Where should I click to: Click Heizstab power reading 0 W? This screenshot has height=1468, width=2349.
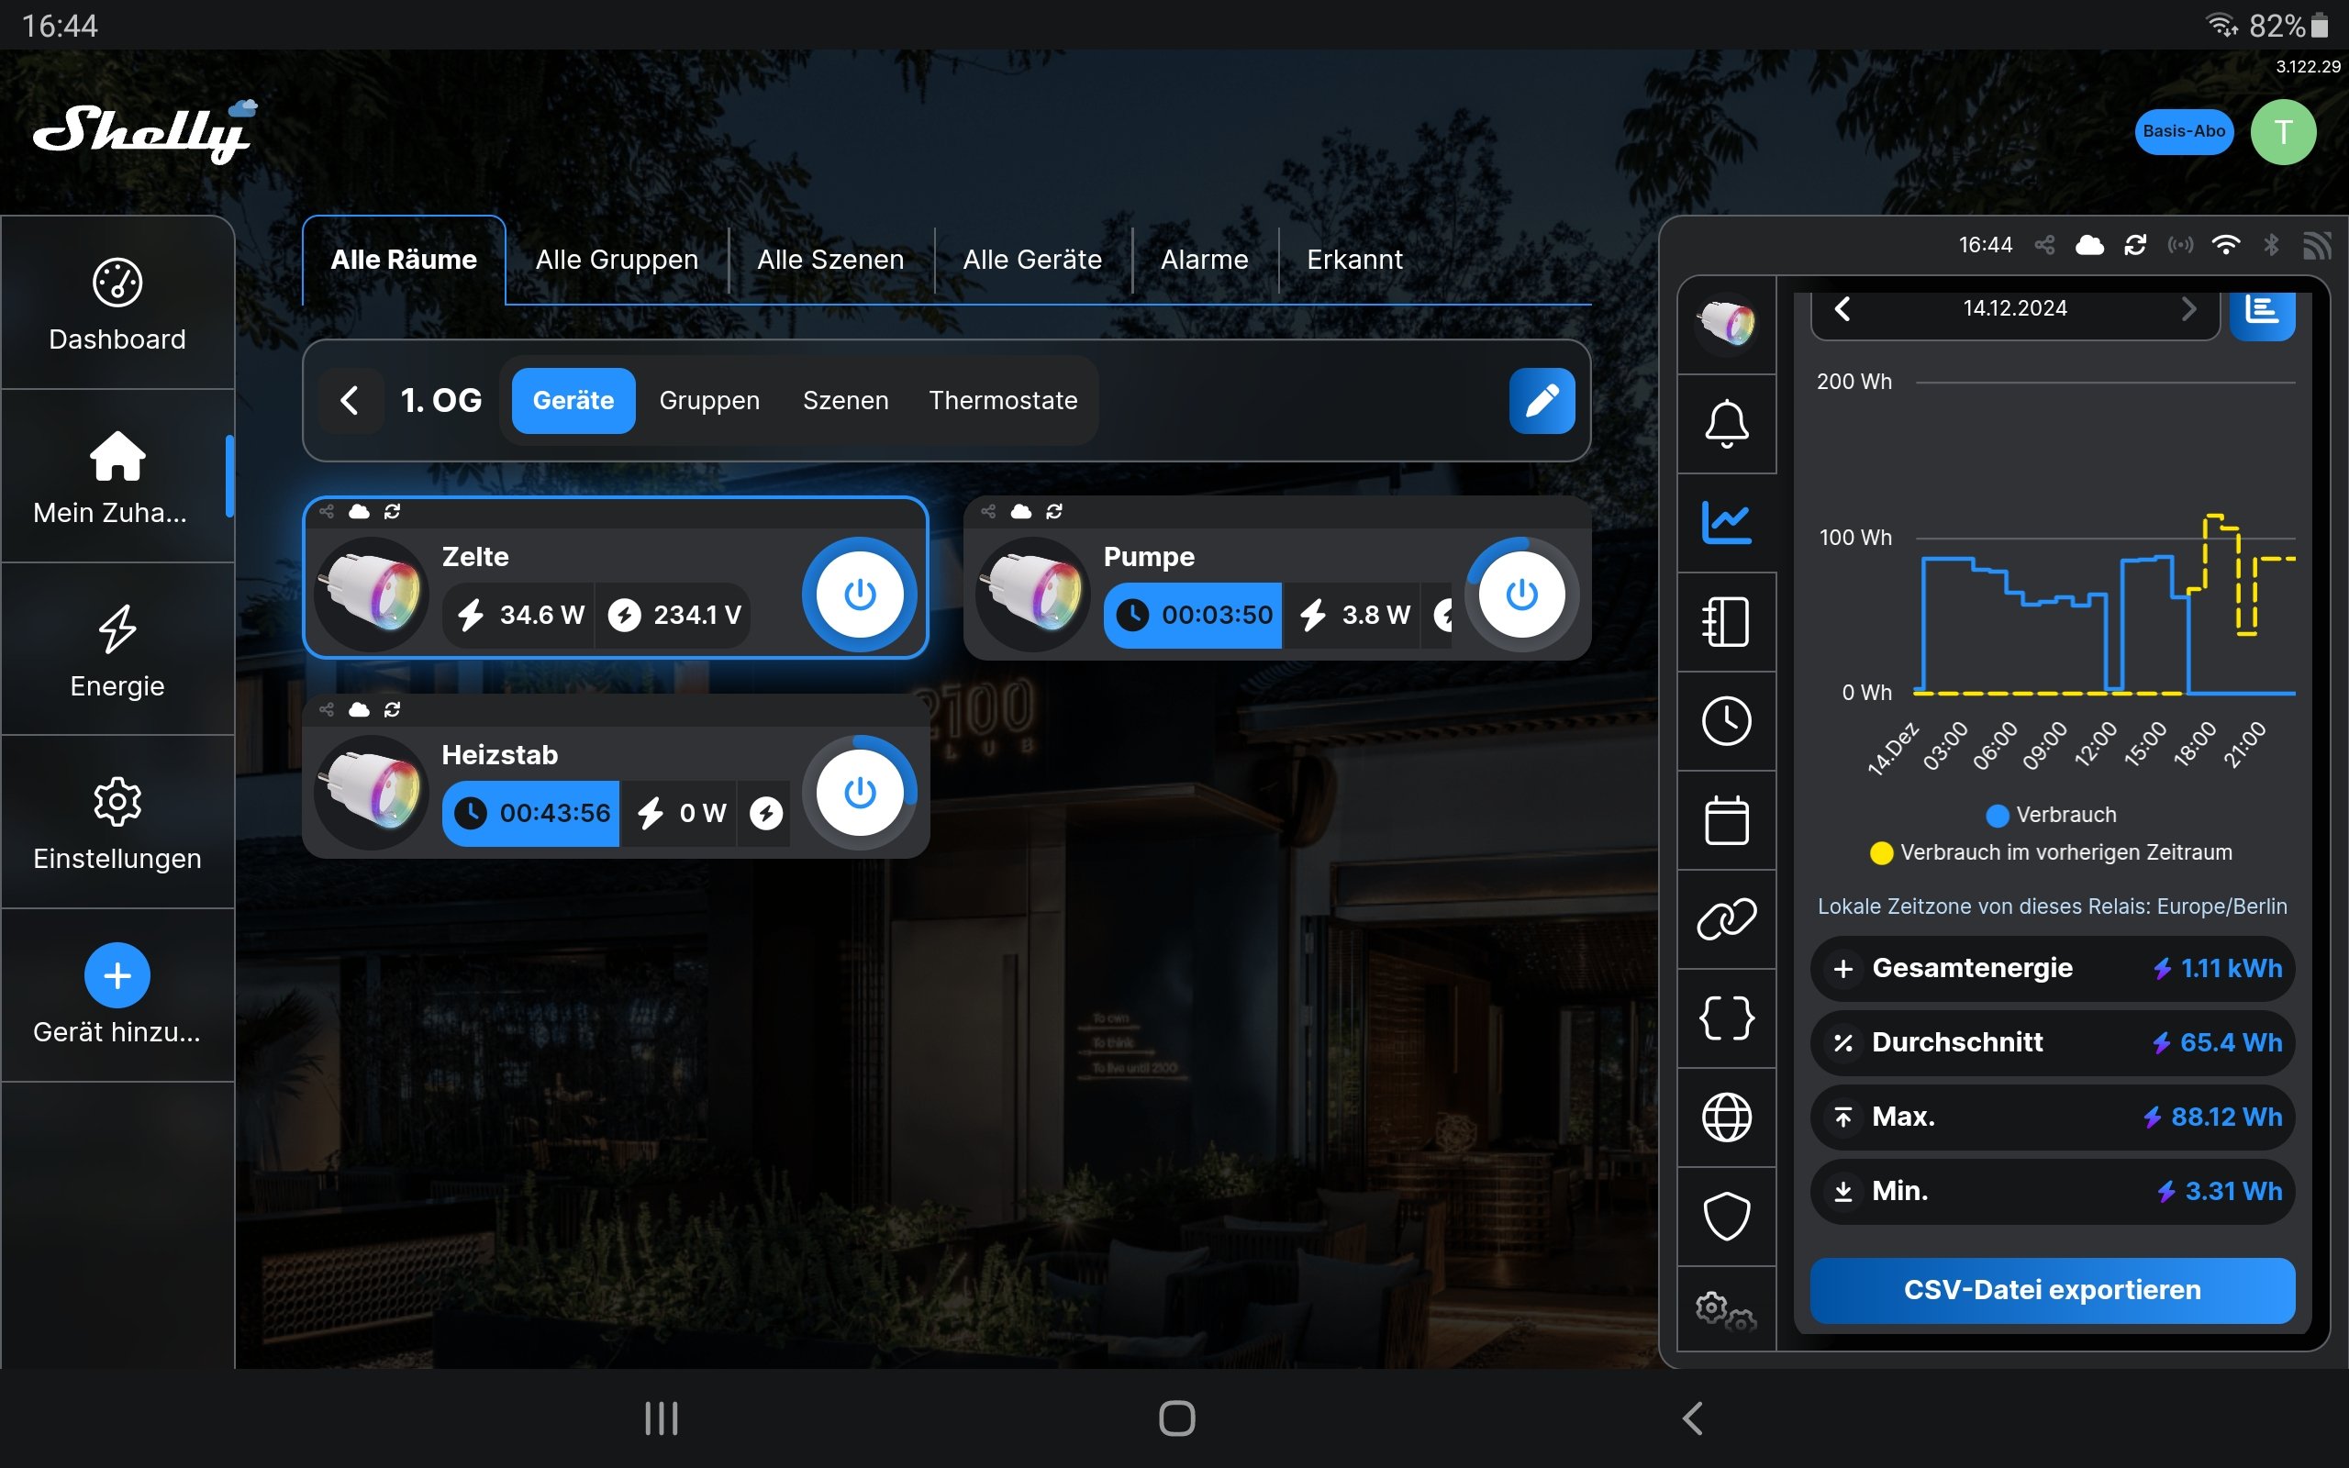pos(681,813)
